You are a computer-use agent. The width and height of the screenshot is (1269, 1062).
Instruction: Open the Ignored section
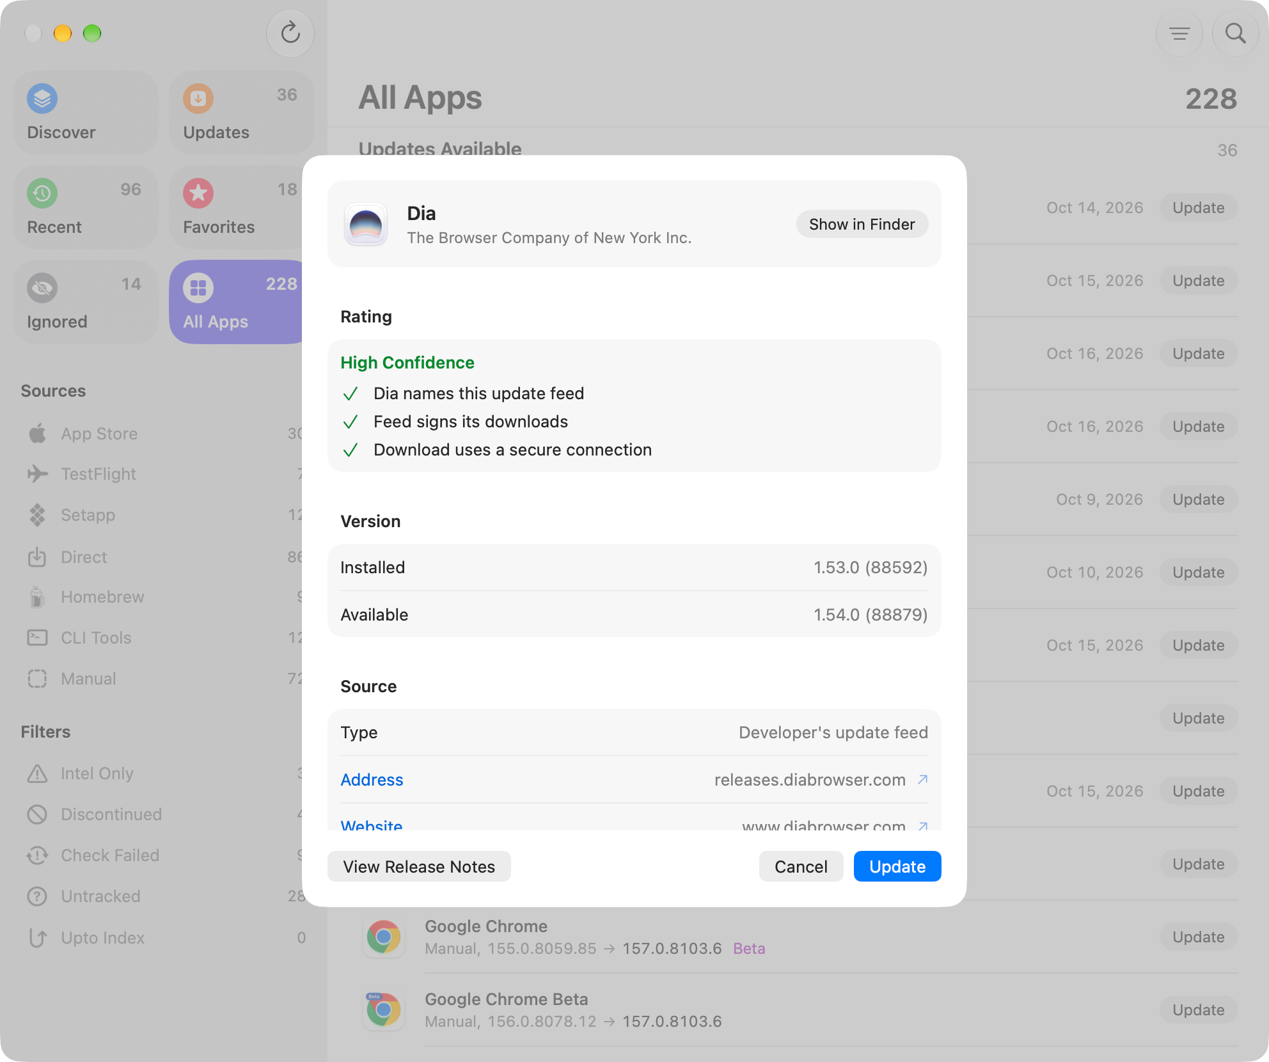86,301
